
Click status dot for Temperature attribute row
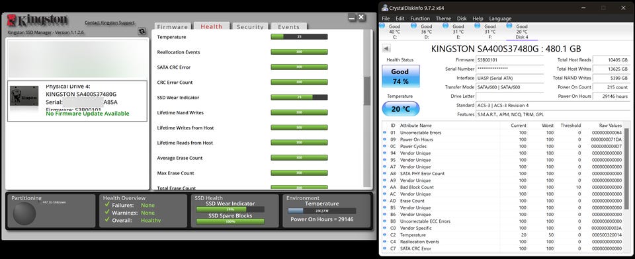pos(385,235)
